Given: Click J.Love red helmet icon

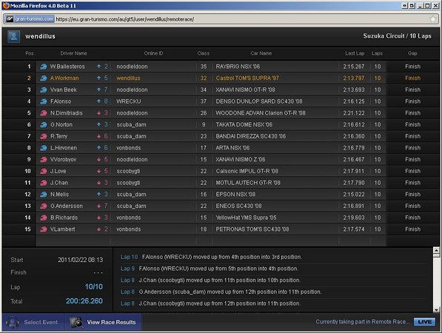Looking at the screenshot, I should [x=44, y=171].
